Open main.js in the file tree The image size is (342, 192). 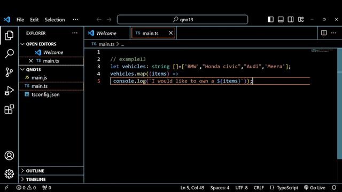(x=51, y=77)
